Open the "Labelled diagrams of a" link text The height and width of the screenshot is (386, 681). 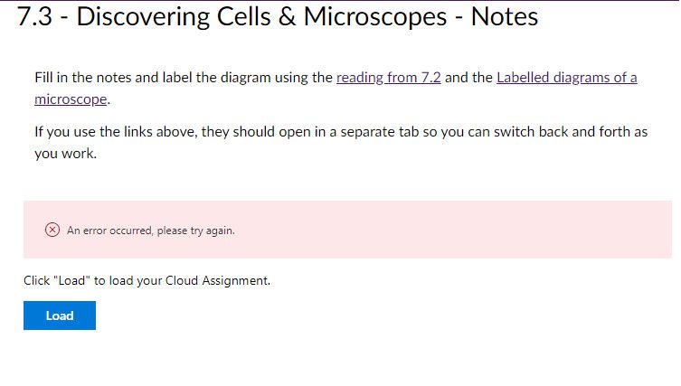(566, 78)
